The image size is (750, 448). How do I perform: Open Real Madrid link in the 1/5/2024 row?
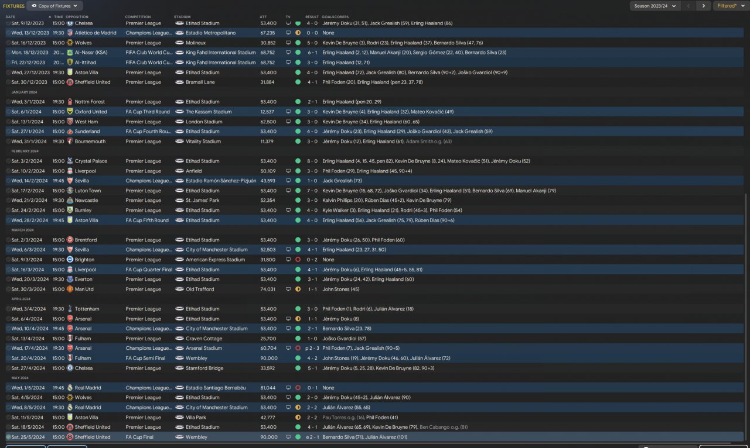point(88,388)
